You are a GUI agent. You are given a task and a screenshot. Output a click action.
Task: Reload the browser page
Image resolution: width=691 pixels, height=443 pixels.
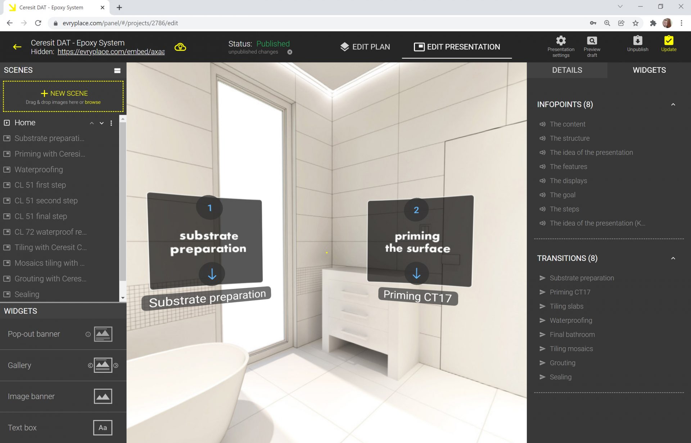(38, 23)
